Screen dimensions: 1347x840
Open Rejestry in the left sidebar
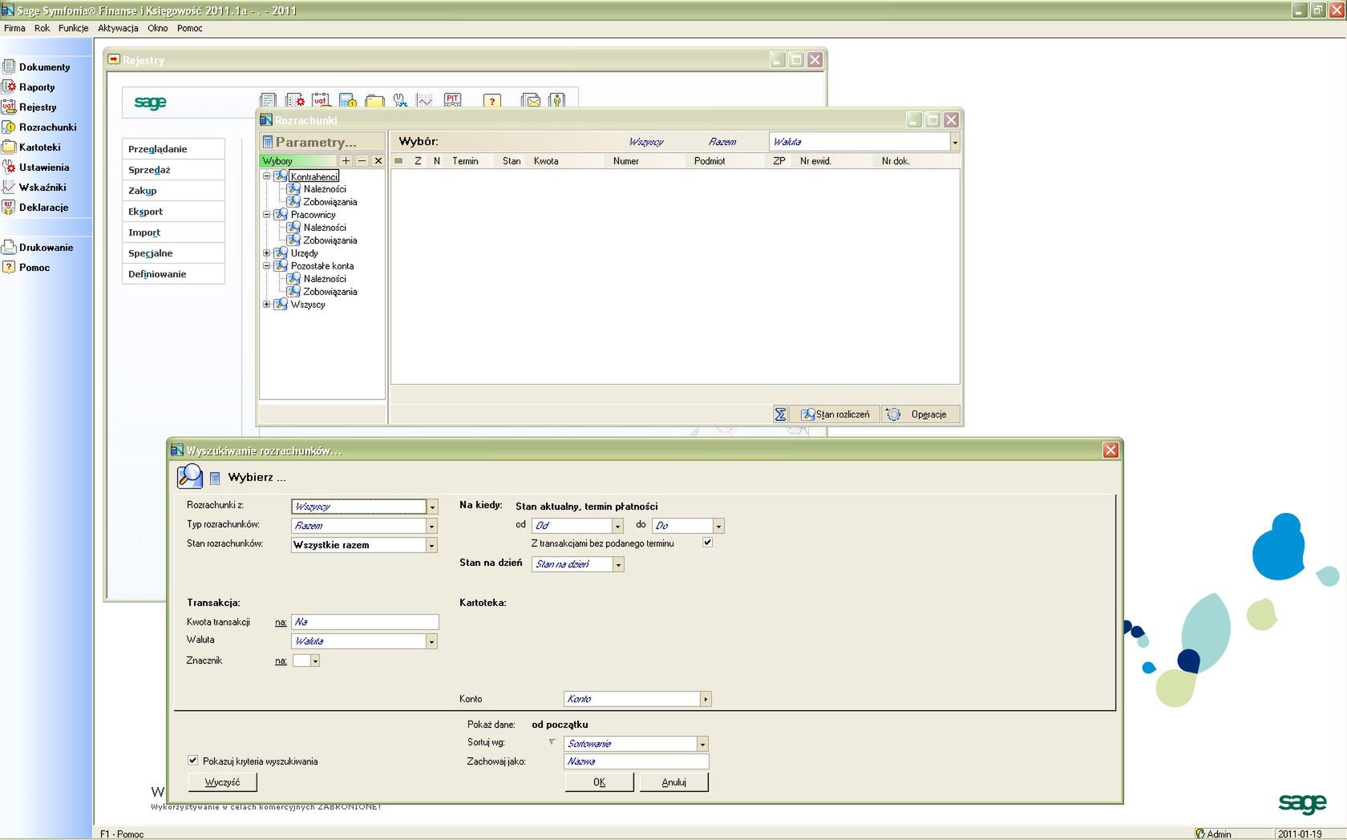click(30, 107)
